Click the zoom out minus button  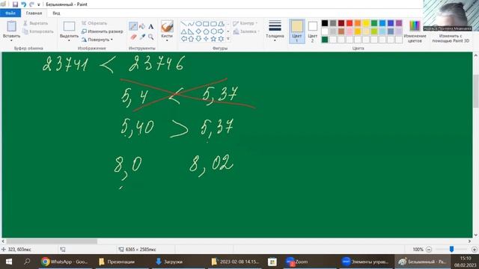pyautogui.click(x=429, y=249)
